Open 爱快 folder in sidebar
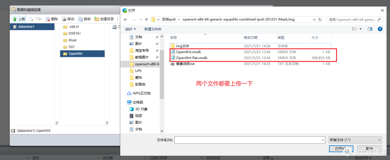Viewport: 390px width, 160px height. tap(139, 78)
